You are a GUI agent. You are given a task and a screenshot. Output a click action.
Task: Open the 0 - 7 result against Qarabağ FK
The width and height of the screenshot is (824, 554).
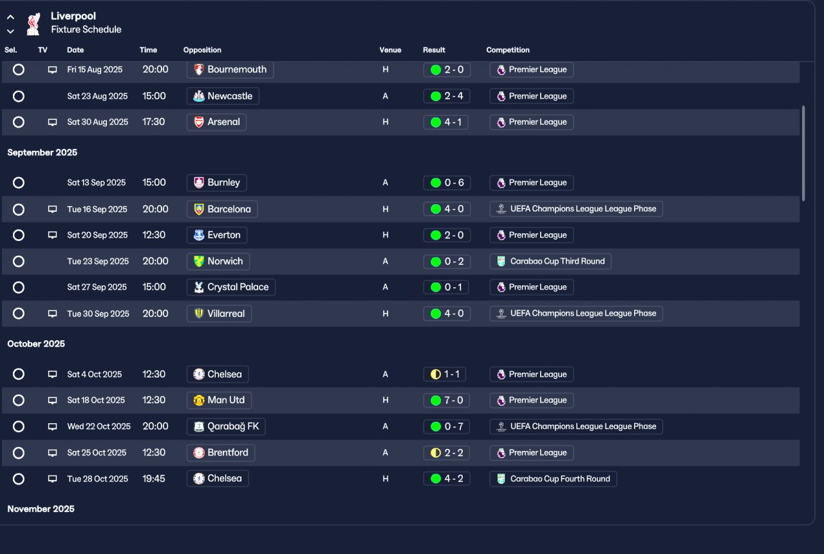tap(447, 426)
